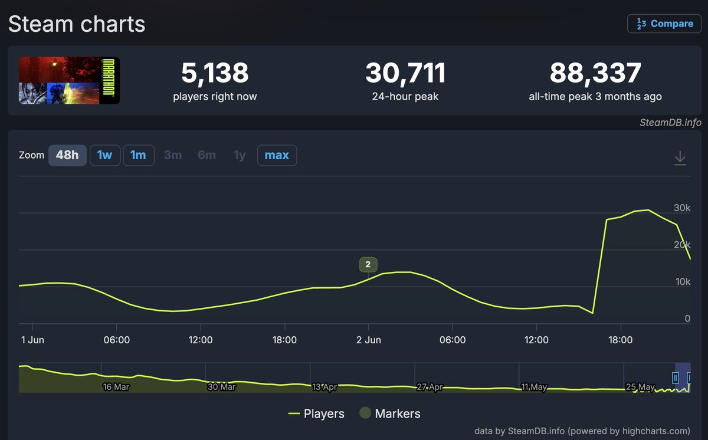Click the 2 Jun axis label
708x440 pixels.
[x=369, y=340]
